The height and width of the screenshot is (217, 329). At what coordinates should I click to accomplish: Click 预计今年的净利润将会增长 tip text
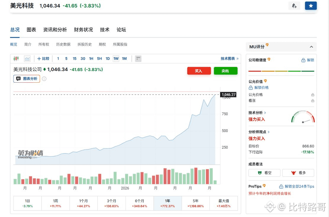pos(270,193)
